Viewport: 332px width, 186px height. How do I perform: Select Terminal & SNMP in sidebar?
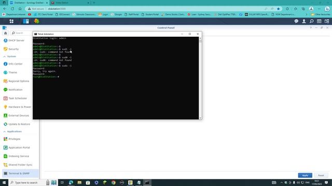coord(20,174)
